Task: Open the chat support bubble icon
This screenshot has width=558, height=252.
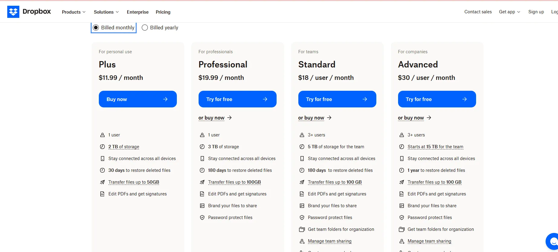Action: pyautogui.click(x=553, y=241)
